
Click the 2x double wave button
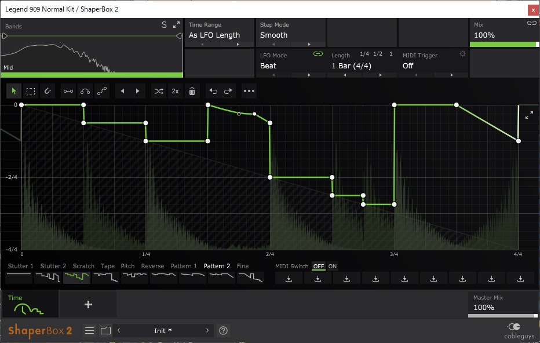pyautogui.click(x=176, y=92)
